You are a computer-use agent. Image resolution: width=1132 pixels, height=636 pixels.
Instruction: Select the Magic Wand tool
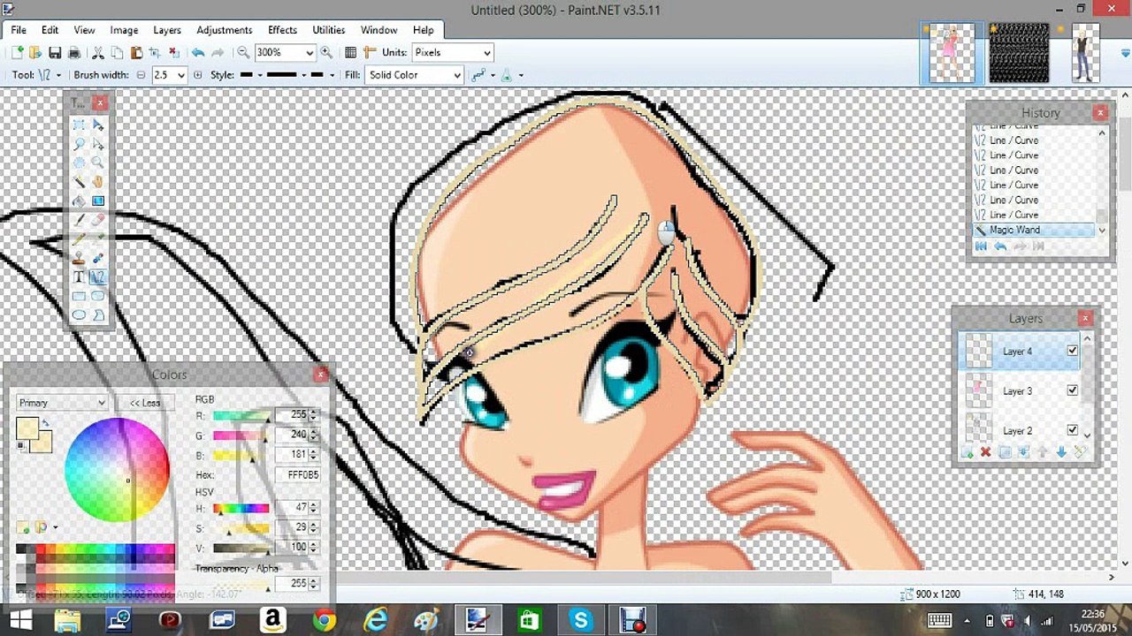point(79,182)
